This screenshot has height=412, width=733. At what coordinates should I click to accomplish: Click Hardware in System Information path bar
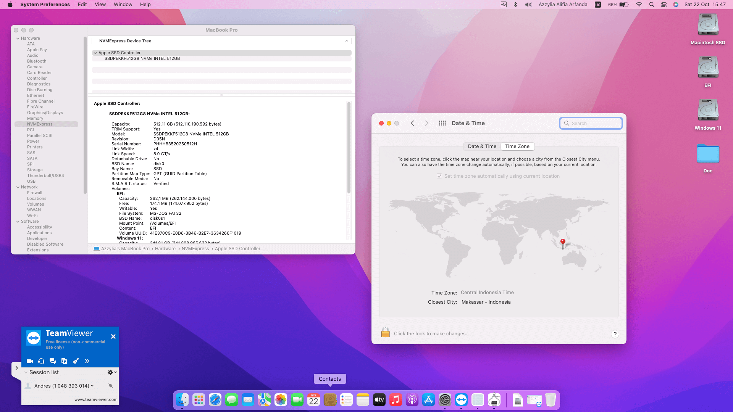click(x=165, y=249)
